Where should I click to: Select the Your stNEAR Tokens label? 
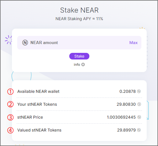[37, 104]
